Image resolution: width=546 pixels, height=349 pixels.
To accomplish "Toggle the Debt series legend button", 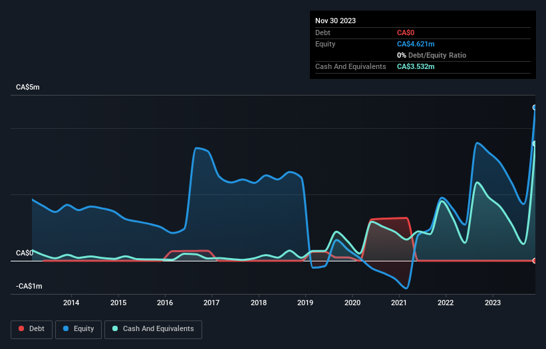I will click(x=32, y=329).
